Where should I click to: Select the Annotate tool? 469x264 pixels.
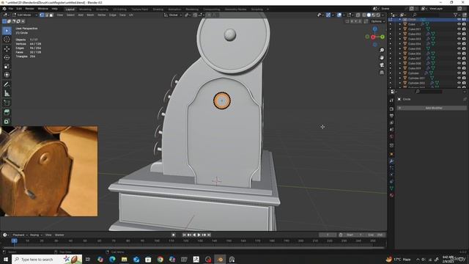pos(7,85)
